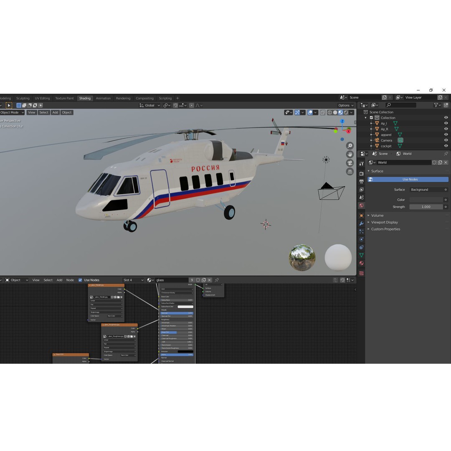Open the outliner filter funnel dropdown

(x=437, y=105)
